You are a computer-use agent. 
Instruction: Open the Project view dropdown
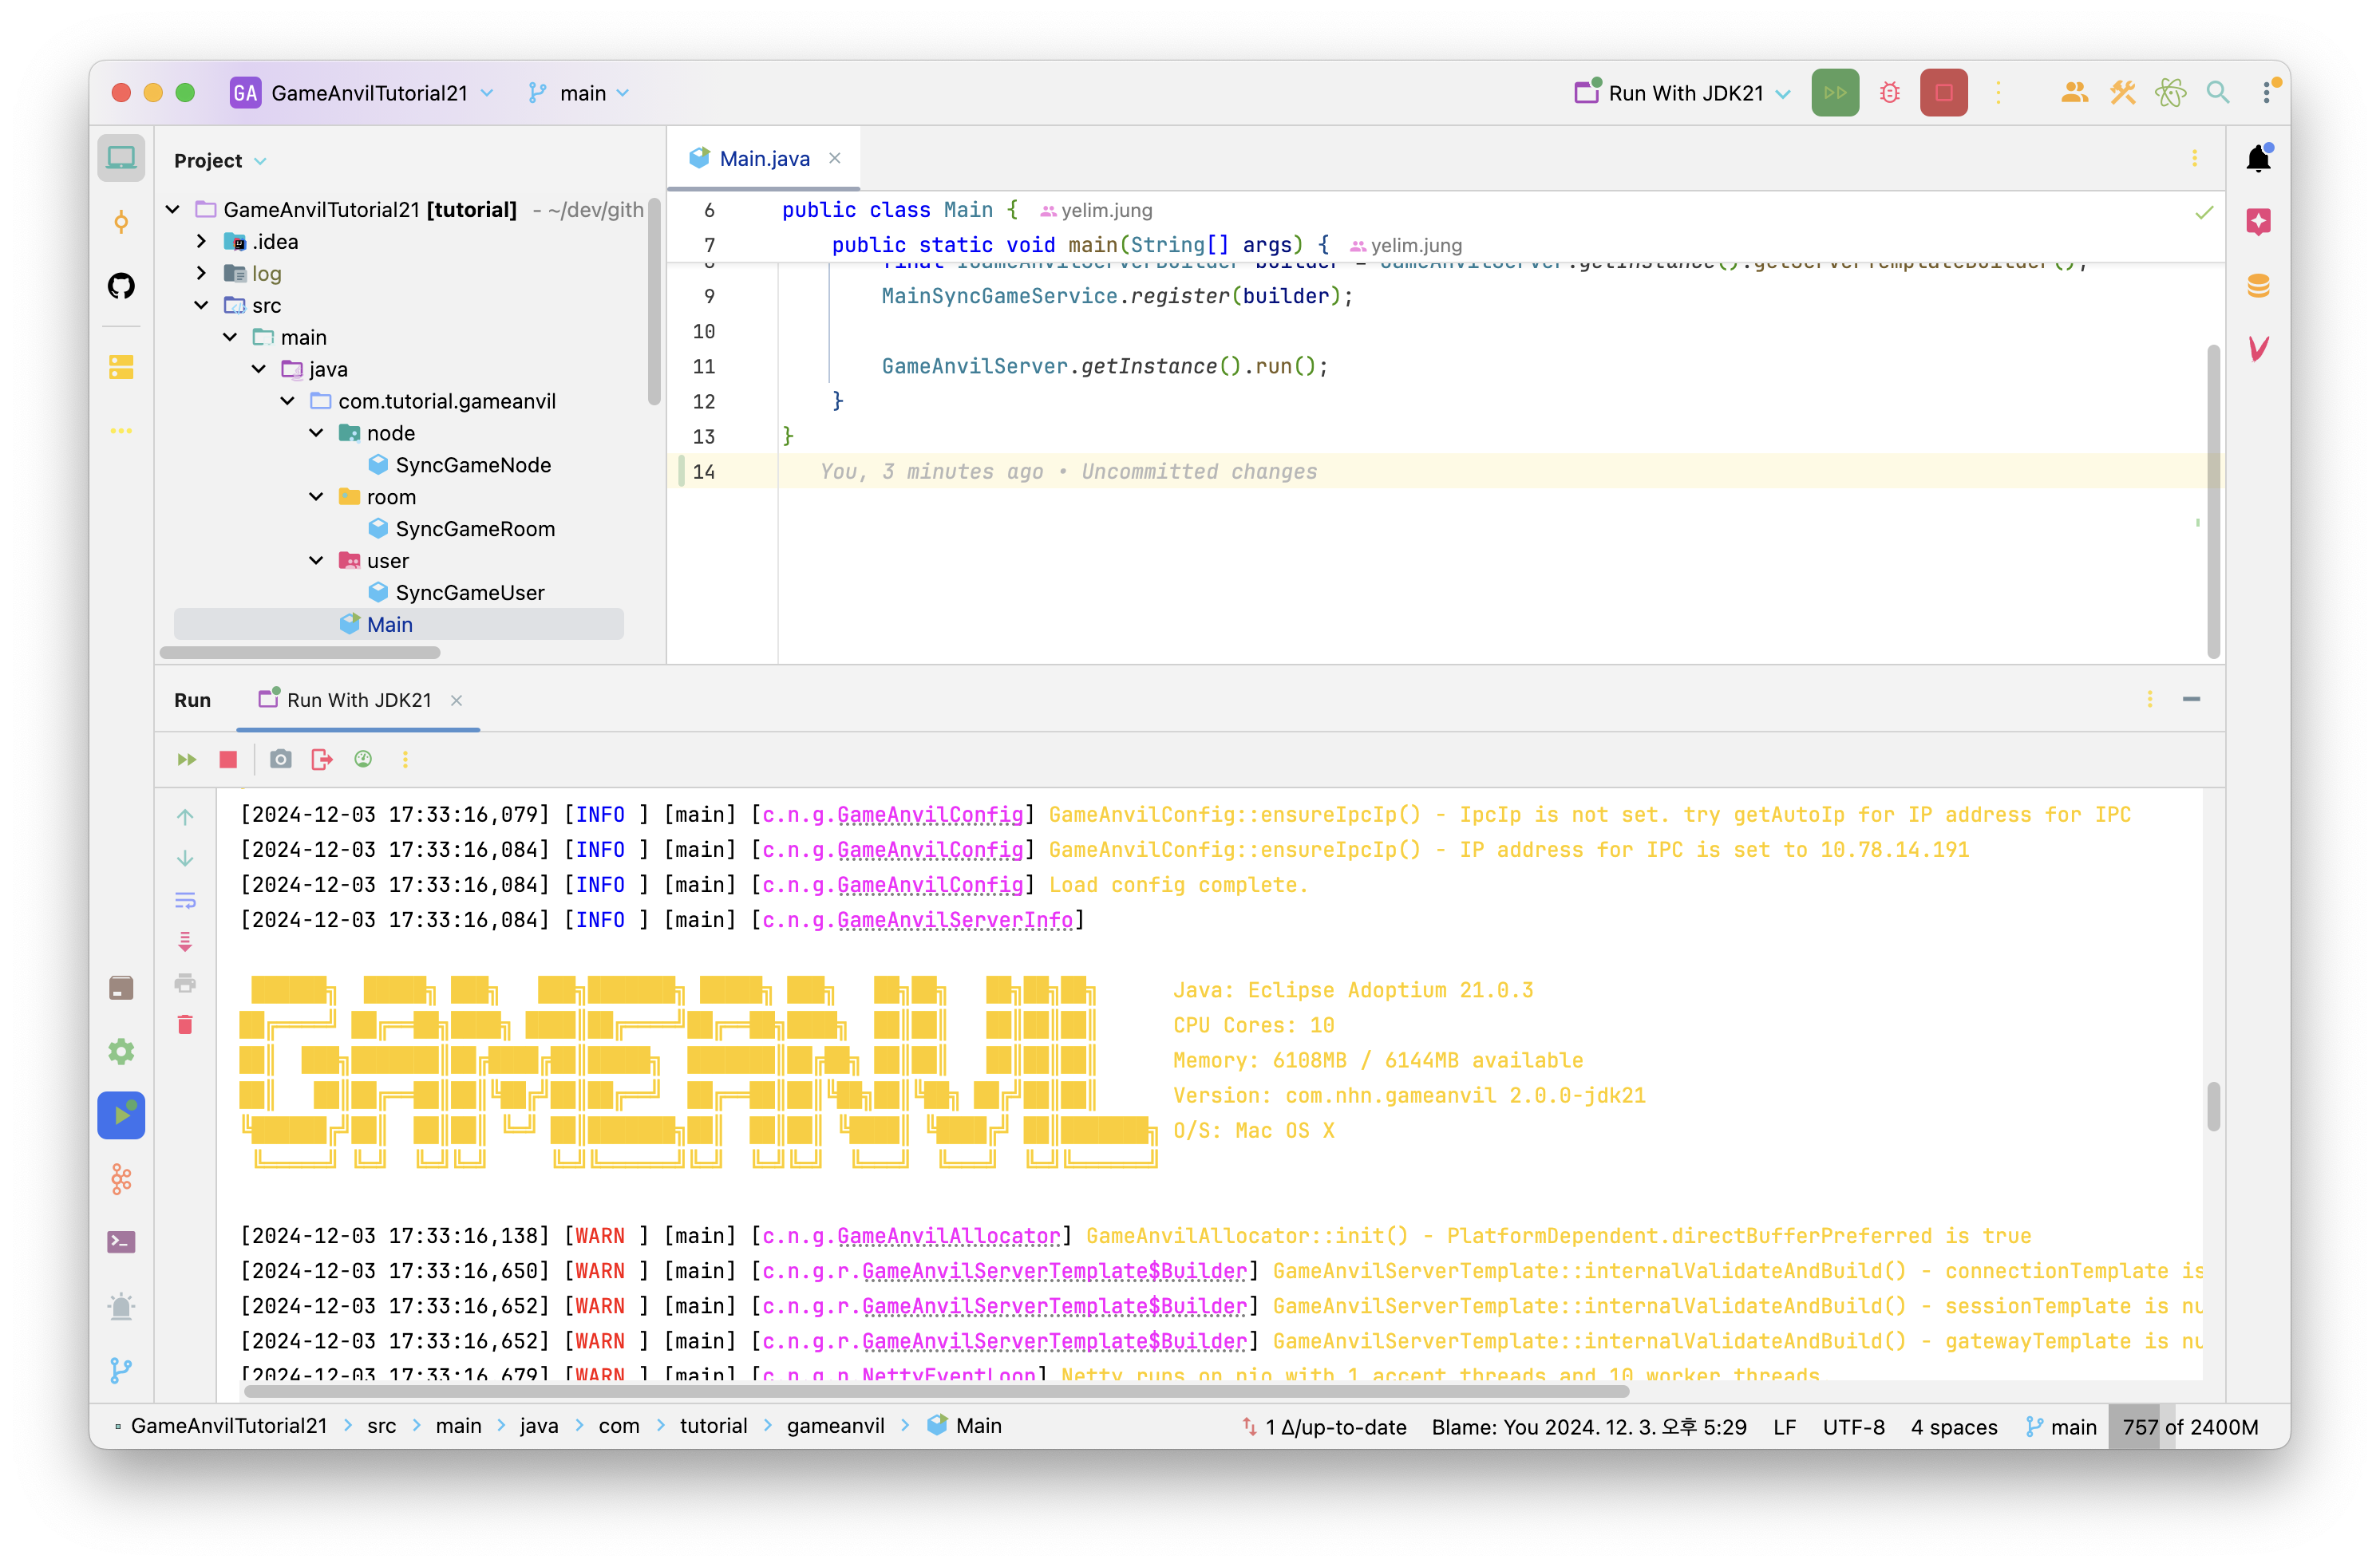pyautogui.click(x=220, y=161)
